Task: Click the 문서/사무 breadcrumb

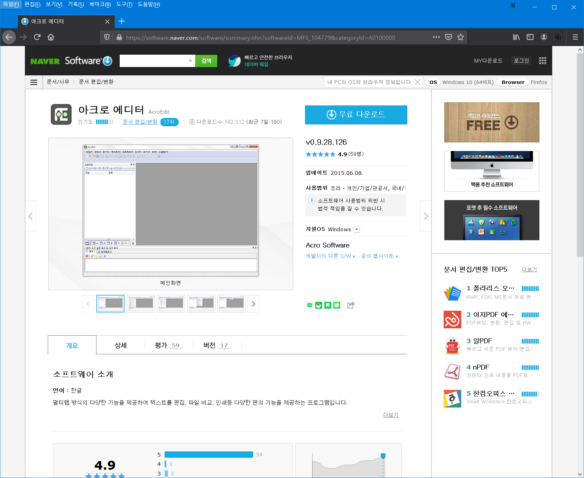Action: 58,82
